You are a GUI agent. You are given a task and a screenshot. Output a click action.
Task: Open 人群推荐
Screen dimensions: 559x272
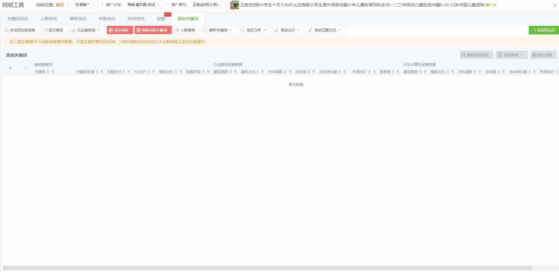187,30
